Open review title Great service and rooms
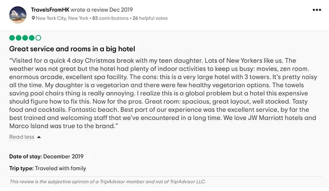 point(72,49)
